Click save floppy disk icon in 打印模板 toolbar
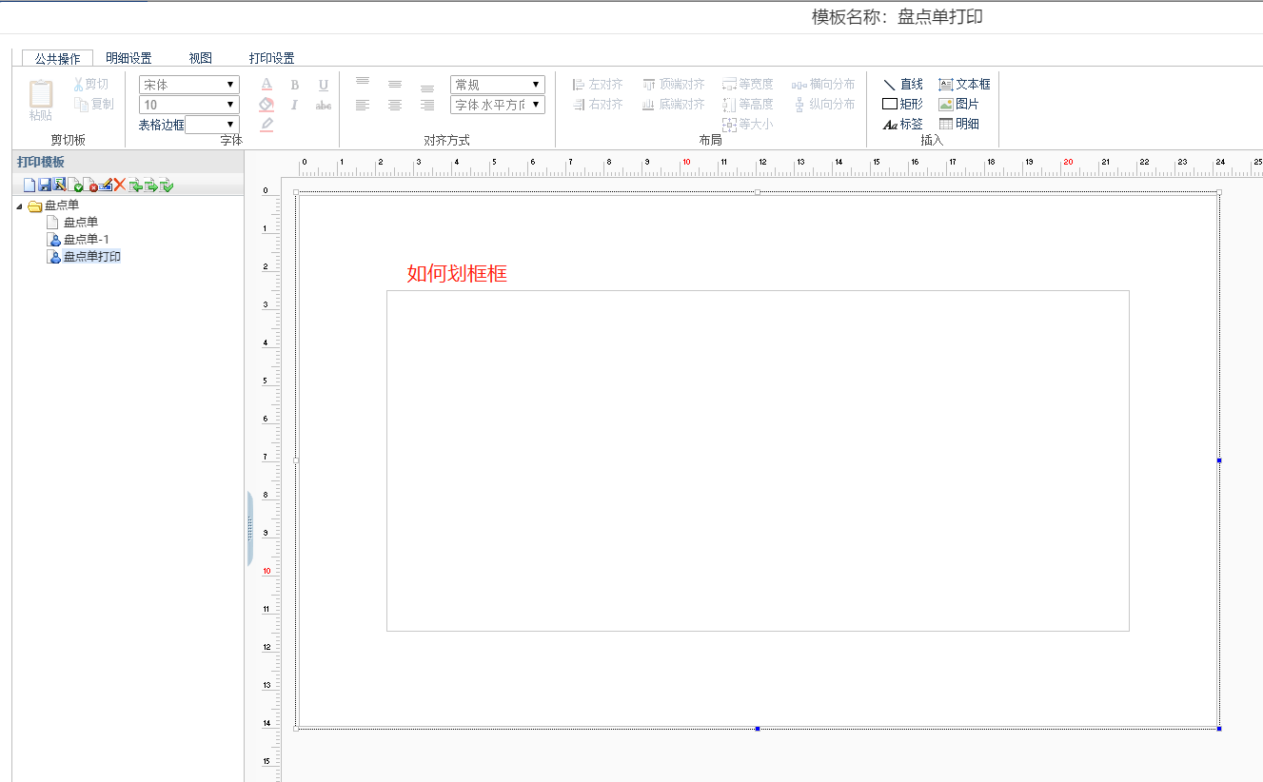 tap(45, 185)
